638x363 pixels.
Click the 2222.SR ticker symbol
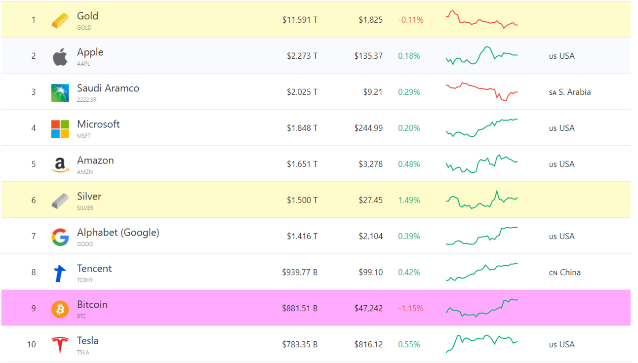pyautogui.click(x=87, y=100)
